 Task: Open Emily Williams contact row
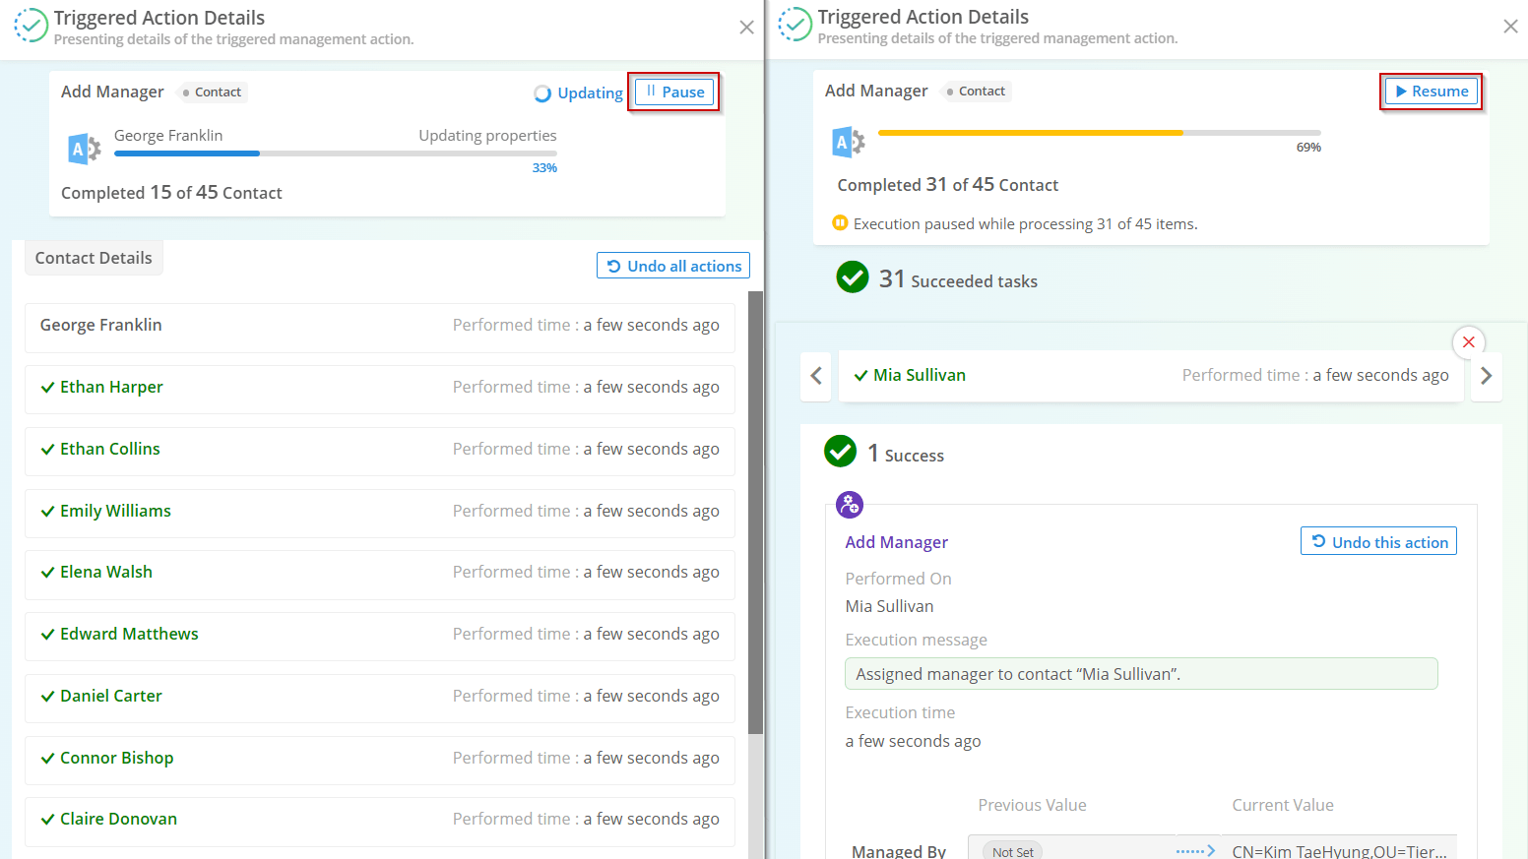(x=380, y=512)
